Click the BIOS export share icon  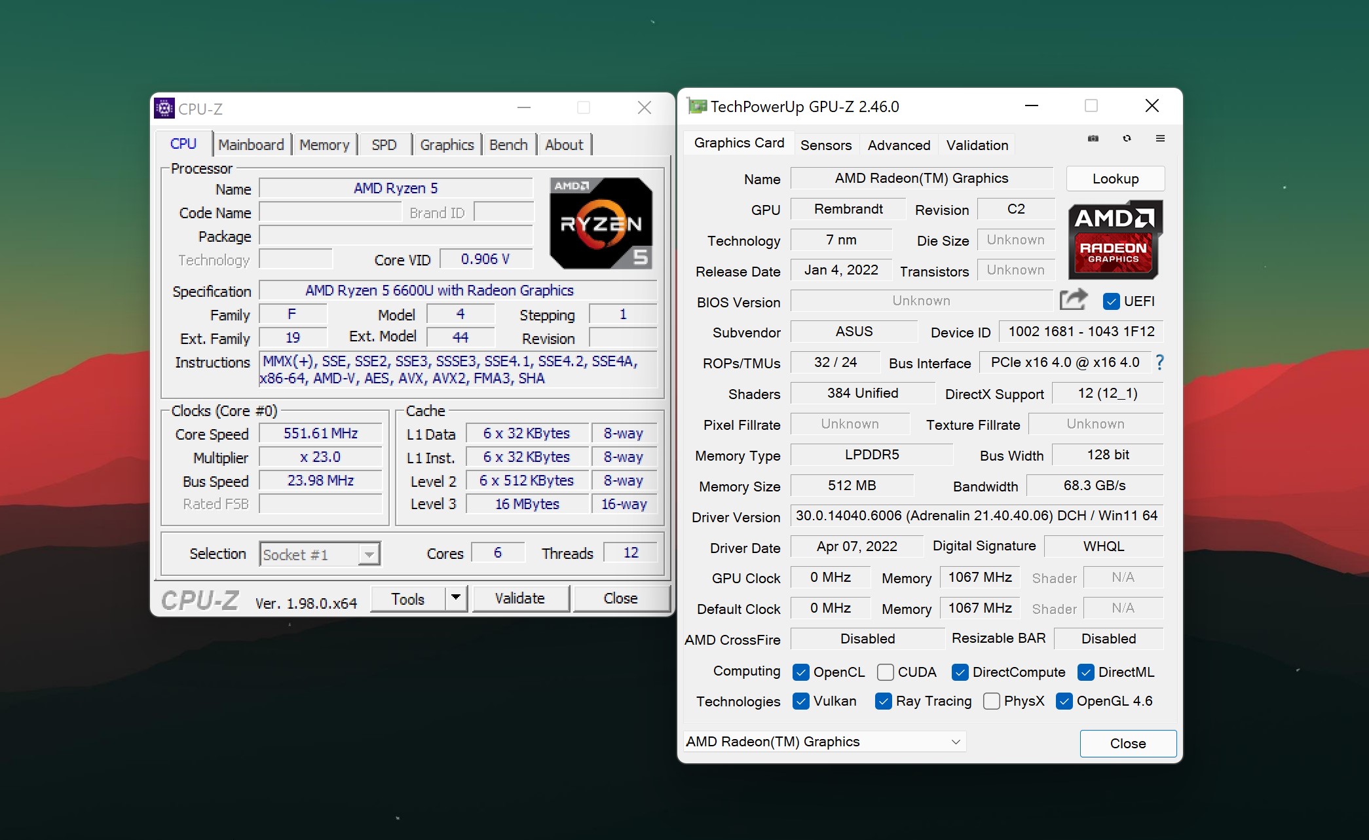pyautogui.click(x=1073, y=300)
